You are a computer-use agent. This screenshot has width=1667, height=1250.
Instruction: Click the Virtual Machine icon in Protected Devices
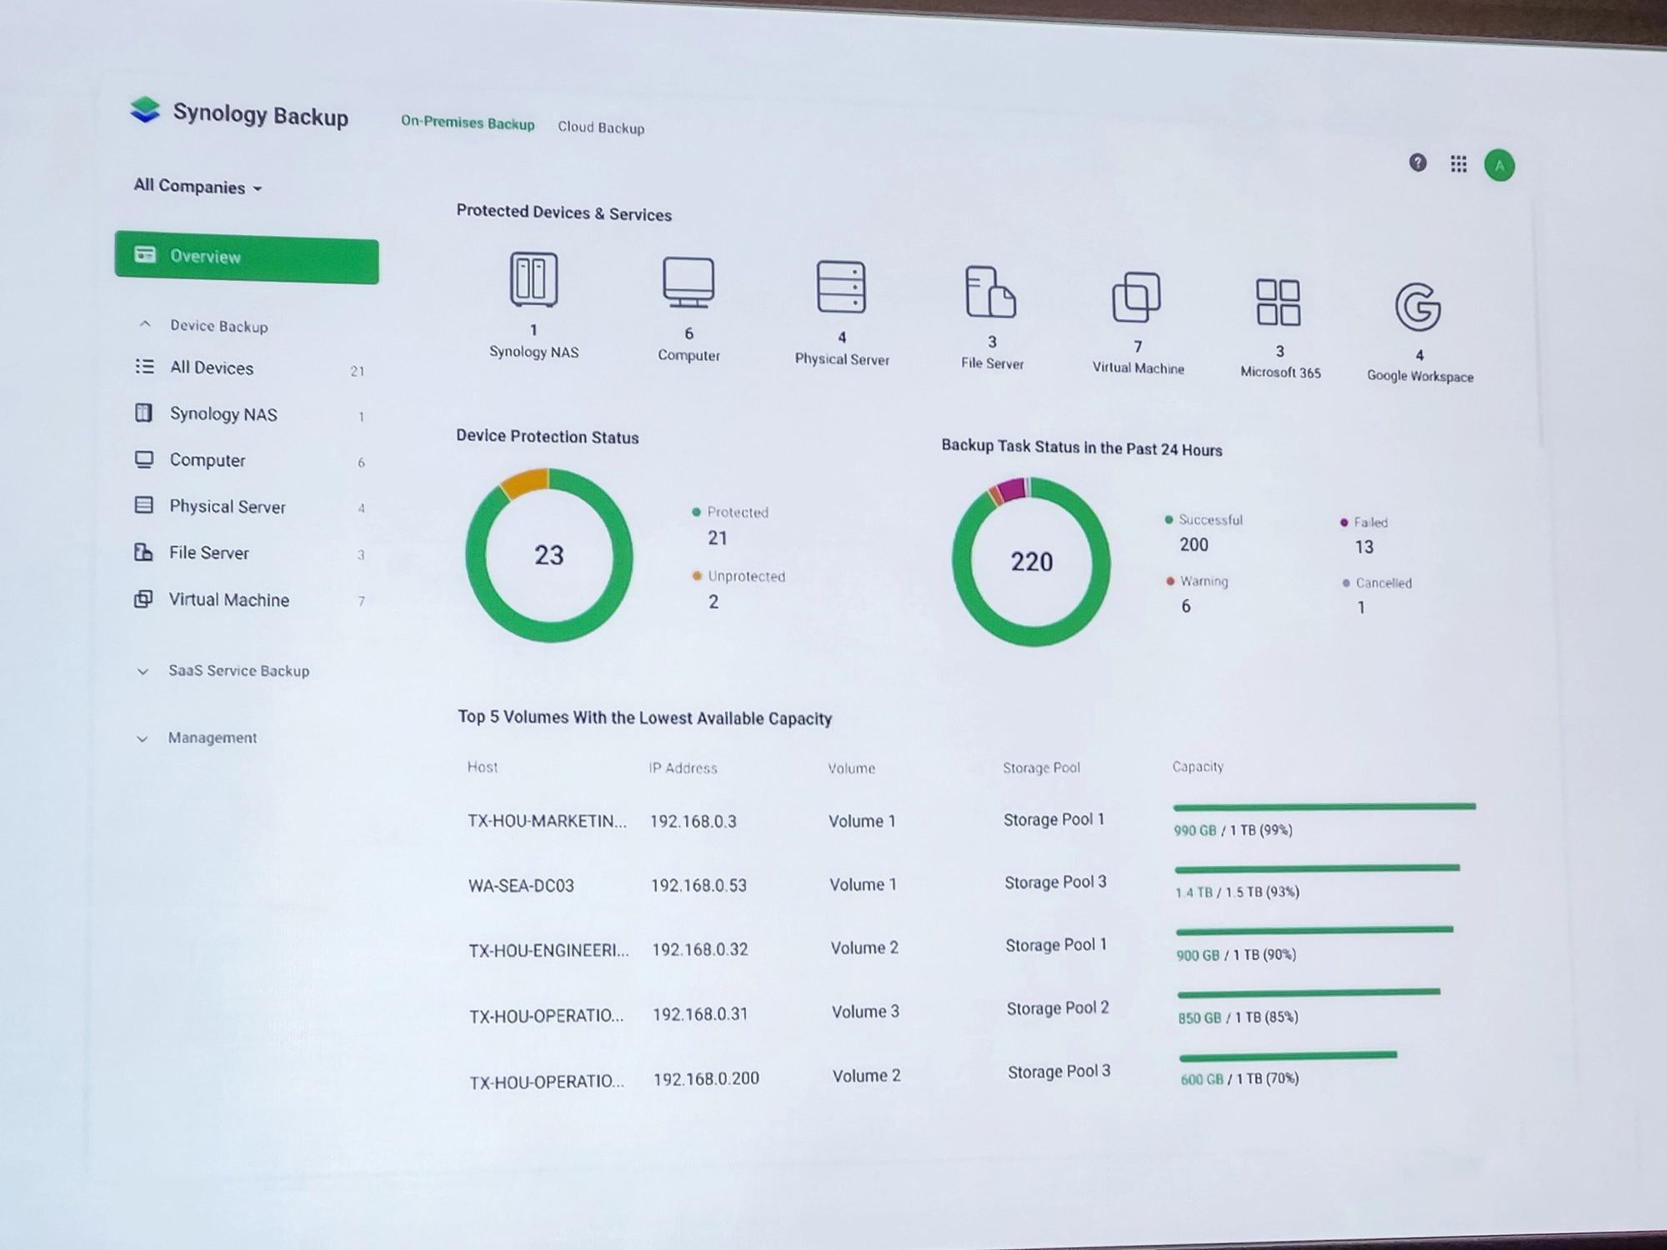pyautogui.click(x=1136, y=297)
